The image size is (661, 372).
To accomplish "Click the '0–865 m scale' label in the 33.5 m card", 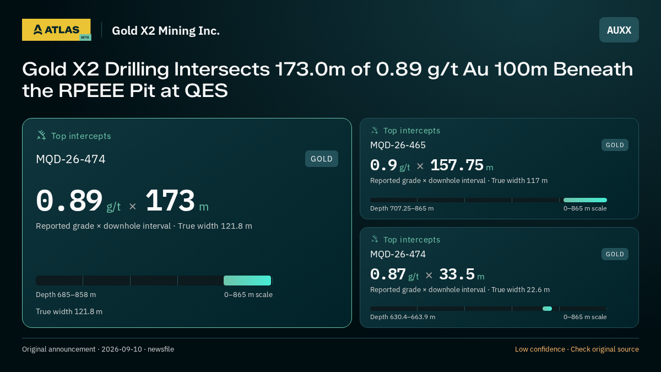I will coord(585,317).
